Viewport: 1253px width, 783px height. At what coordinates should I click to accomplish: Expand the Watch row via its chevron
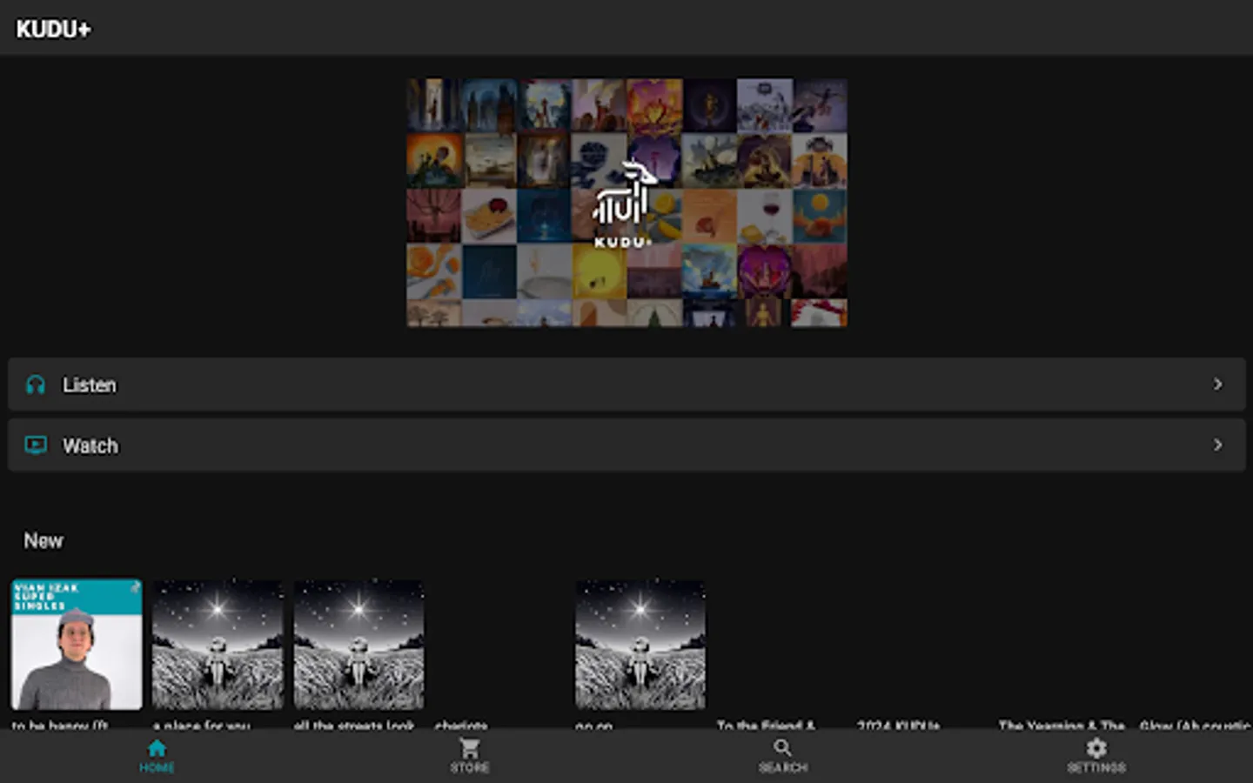pos(1218,445)
